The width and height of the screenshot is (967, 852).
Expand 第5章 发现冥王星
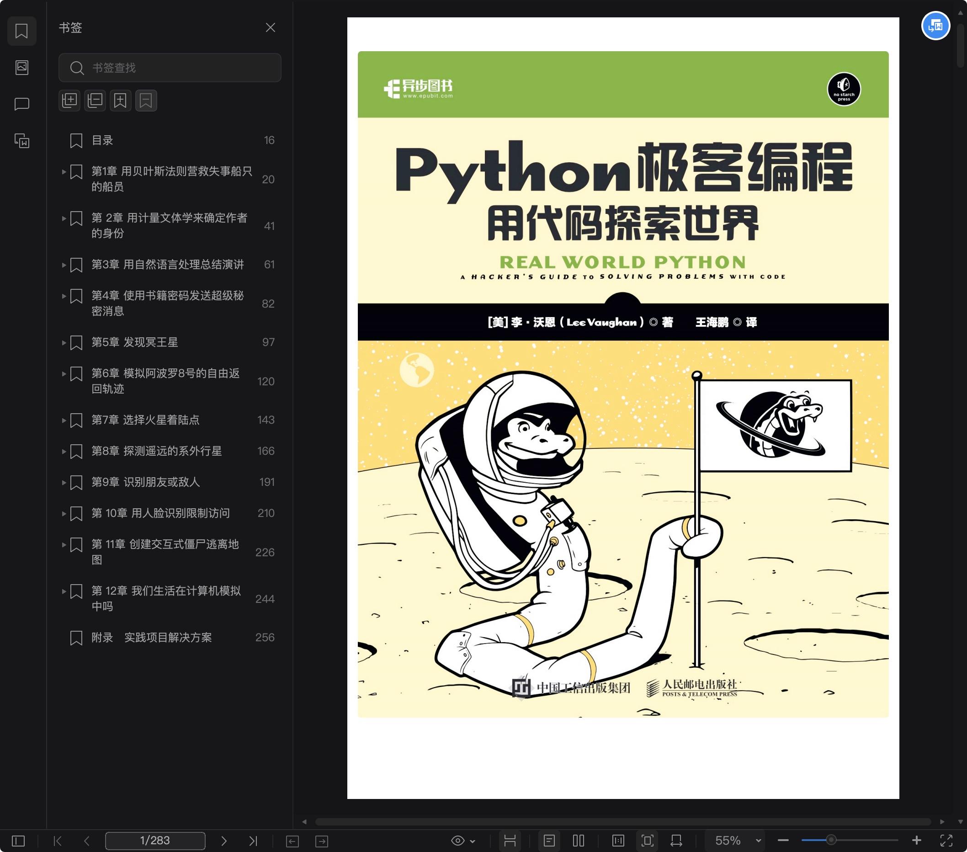[64, 342]
